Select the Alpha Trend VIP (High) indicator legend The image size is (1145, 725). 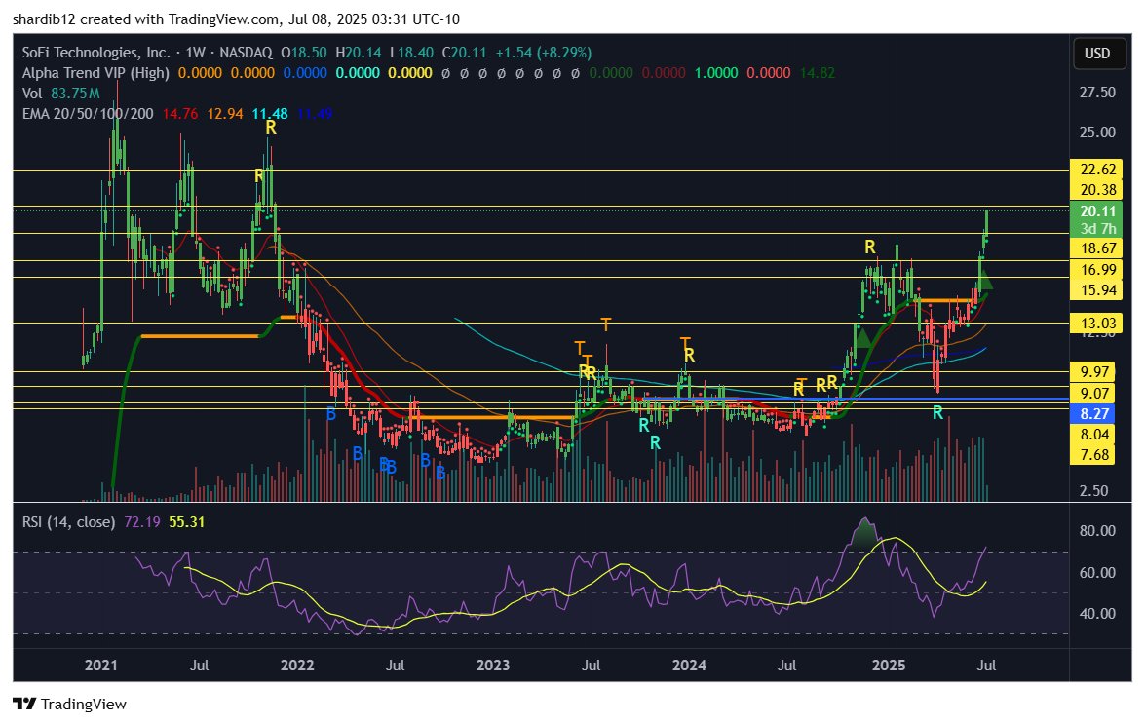click(x=95, y=73)
